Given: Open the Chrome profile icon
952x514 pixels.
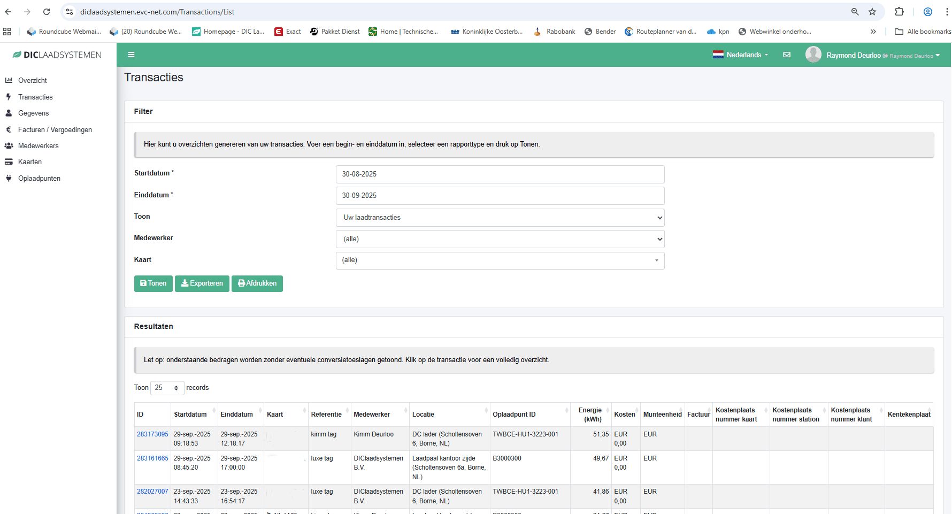Looking at the screenshot, I should point(928,12).
